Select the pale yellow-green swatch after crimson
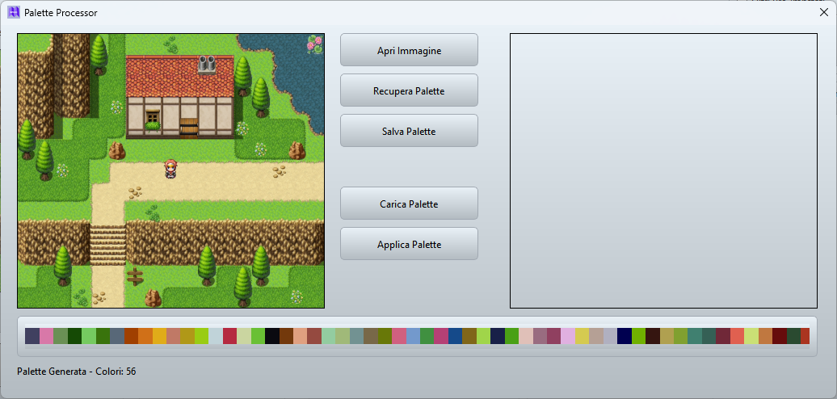Screen dimensions: 837x399 pos(242,336)
